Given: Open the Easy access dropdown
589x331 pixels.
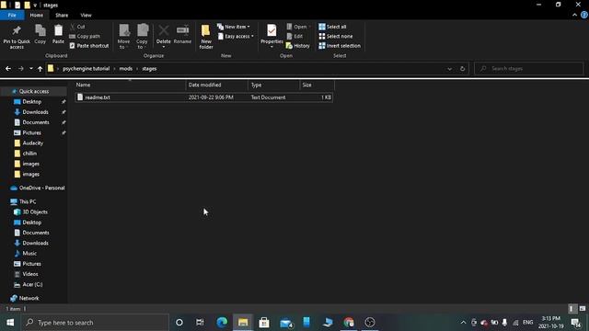Looking at the screenshot, I should pos(236,36).
